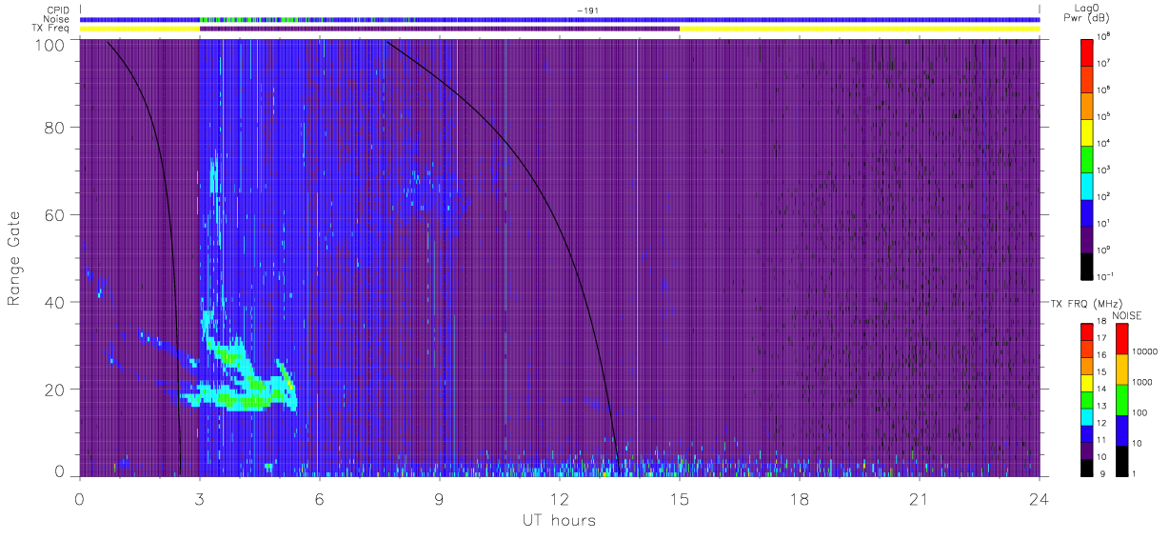Click y-axis tick label 80
1169x540 pixels.
pyautogui.click(x=54, y=128)
